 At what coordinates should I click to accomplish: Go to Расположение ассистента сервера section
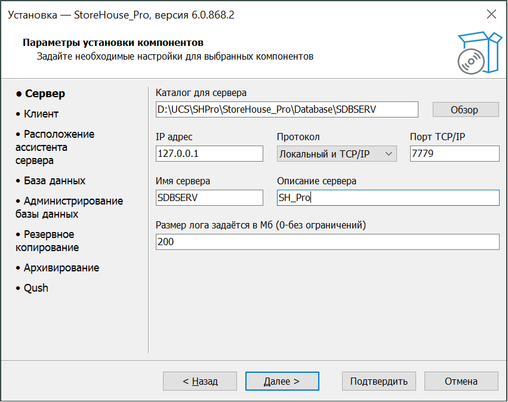click(x=54, y=147)
